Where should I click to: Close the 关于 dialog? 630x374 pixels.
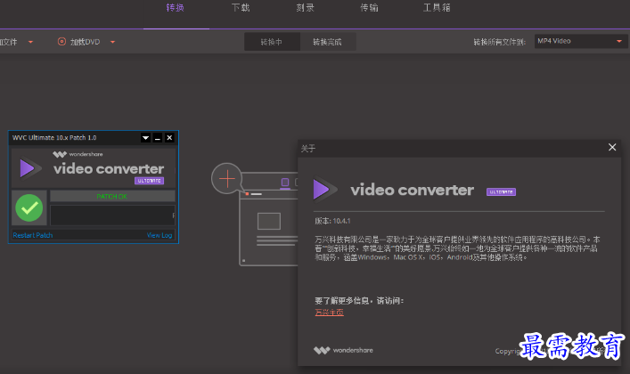click(x=612, y=148)
